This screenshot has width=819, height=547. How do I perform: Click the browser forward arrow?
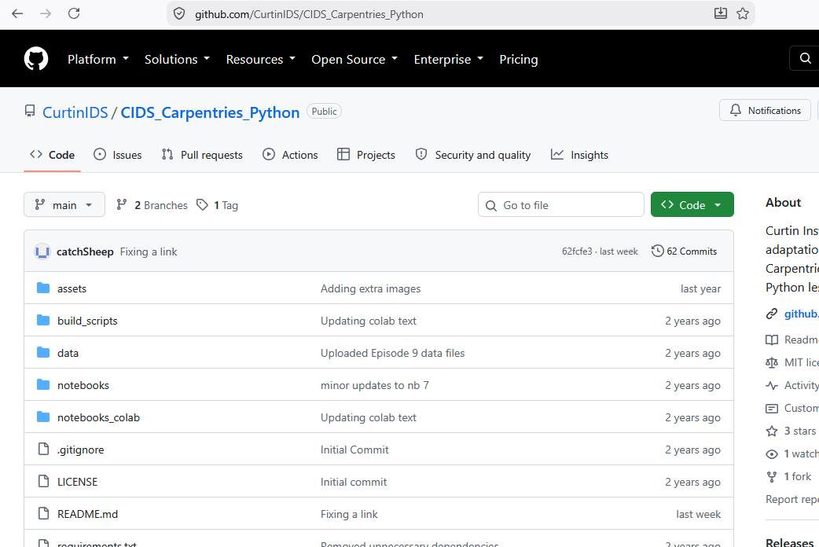[46, 13]
